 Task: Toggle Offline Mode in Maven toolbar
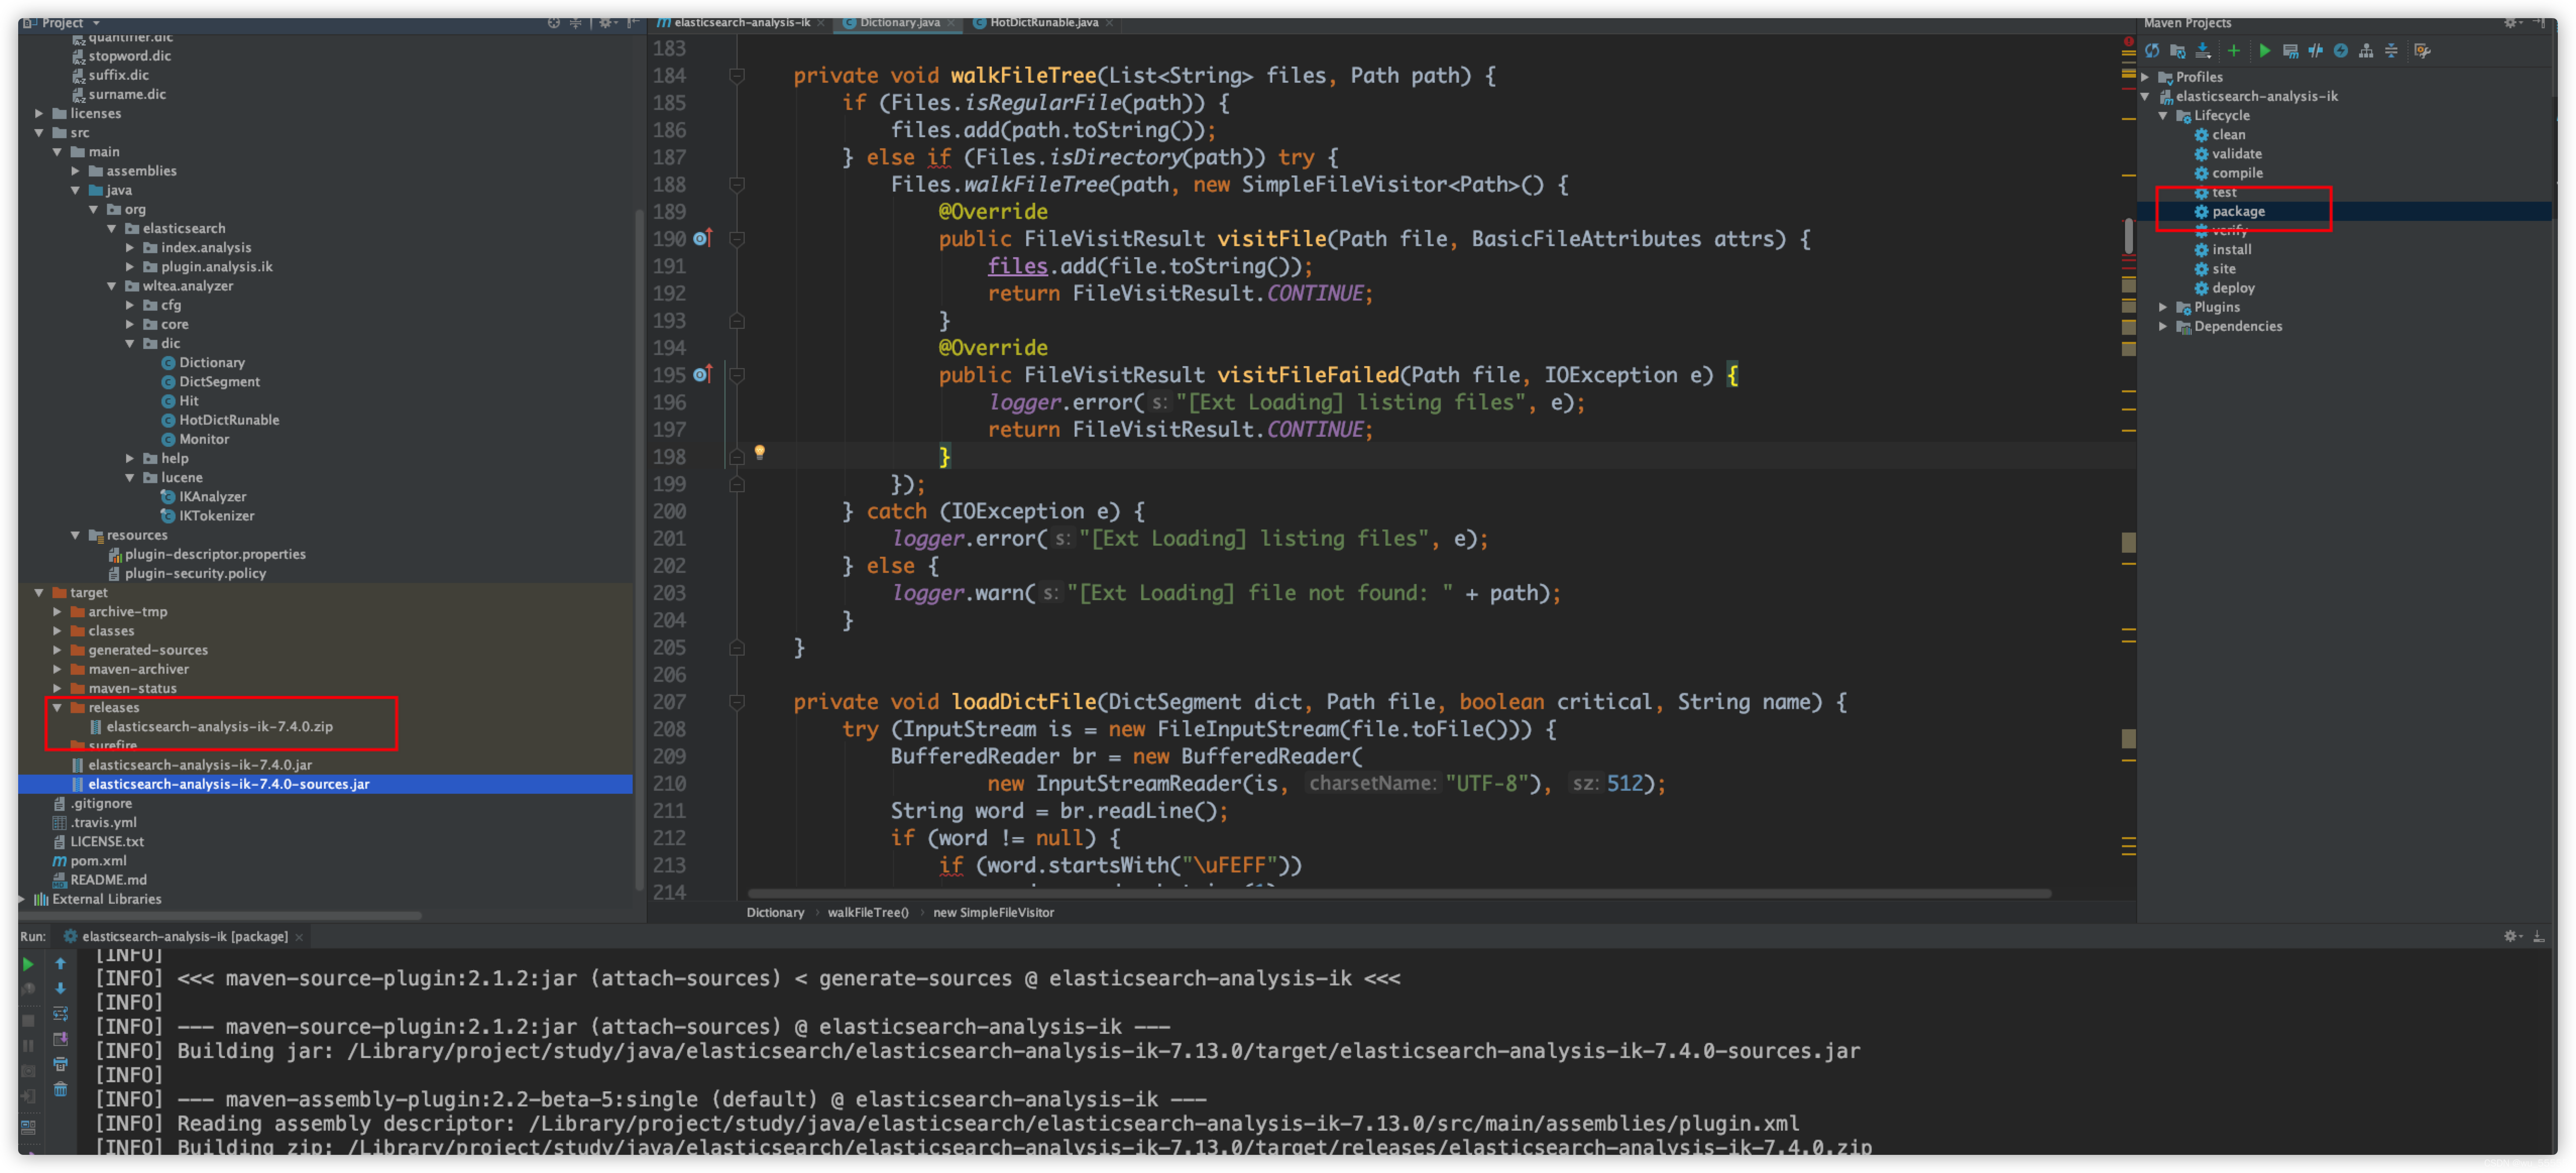(x=2315, y=51)
